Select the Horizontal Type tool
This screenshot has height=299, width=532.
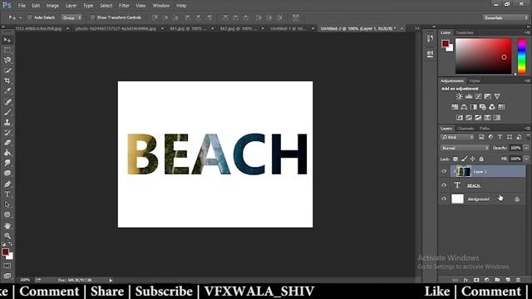tap(7, 194)
